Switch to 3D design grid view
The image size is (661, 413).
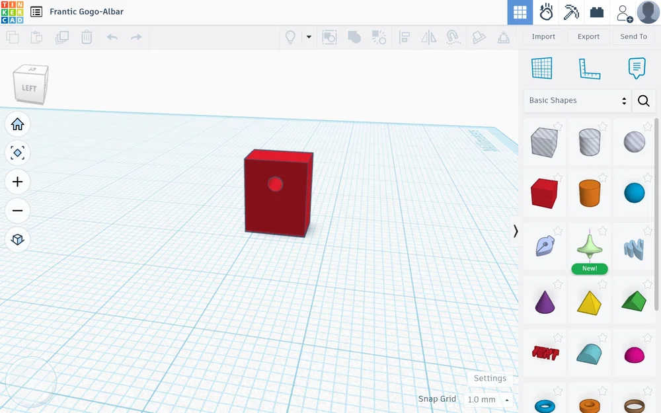pyautogui.click(x=520, y=12)
